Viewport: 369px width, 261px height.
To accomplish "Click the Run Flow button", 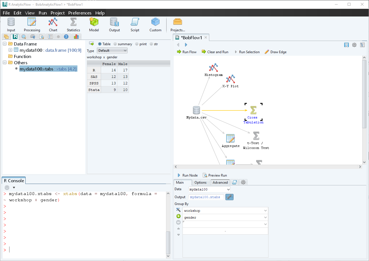I will click(187, 52).
